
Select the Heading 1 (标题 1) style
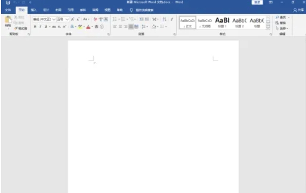point(222,23)
